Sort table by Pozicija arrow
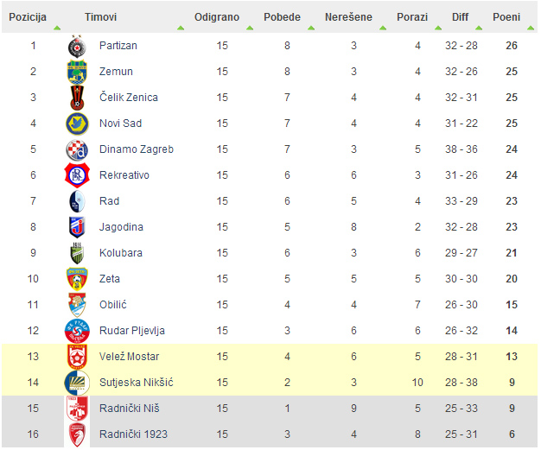 [57, 28]
